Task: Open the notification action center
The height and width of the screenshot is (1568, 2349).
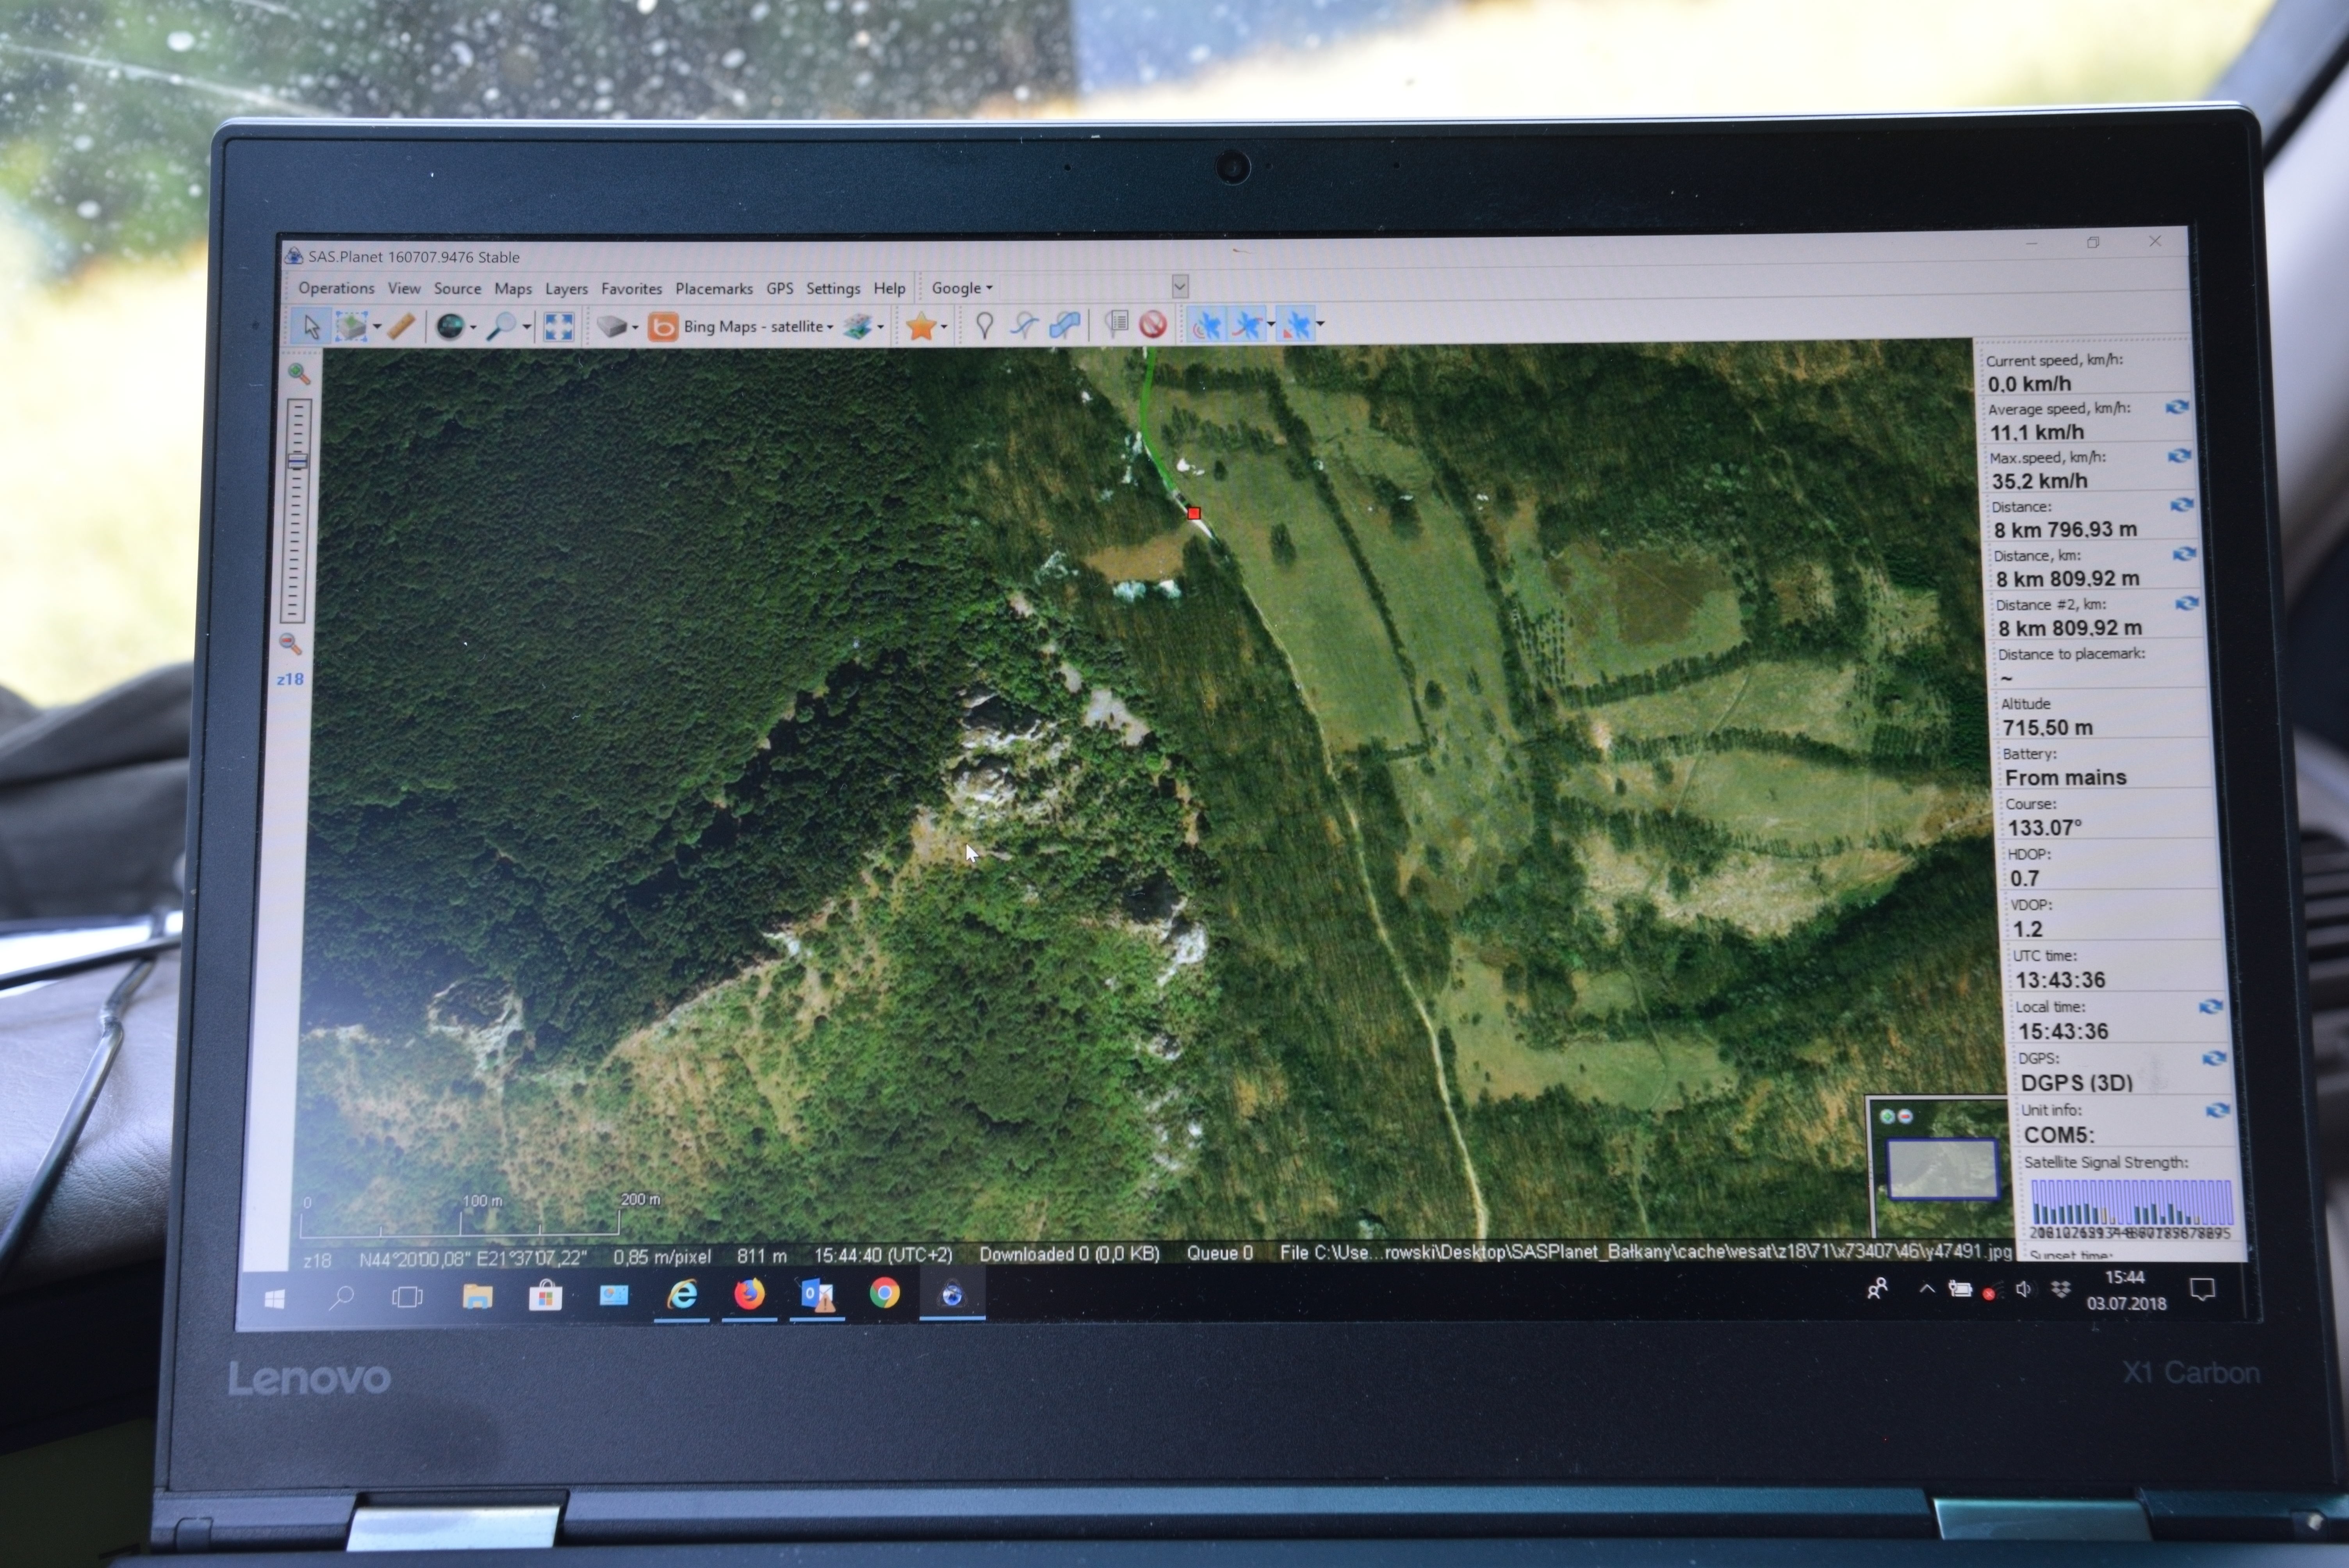Action: (2202, 1289)
